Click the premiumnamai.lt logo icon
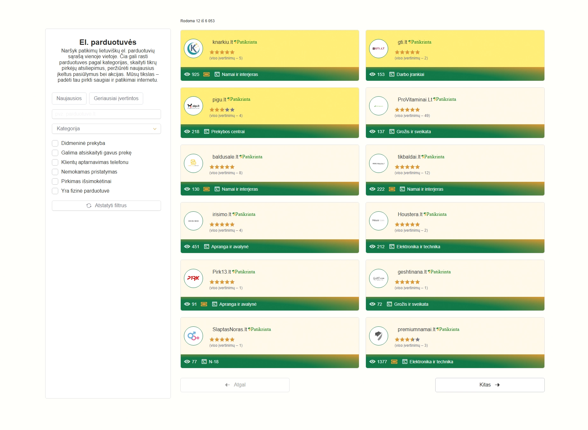The height and width of the screenshot is (430, 588). click(378, 336)
